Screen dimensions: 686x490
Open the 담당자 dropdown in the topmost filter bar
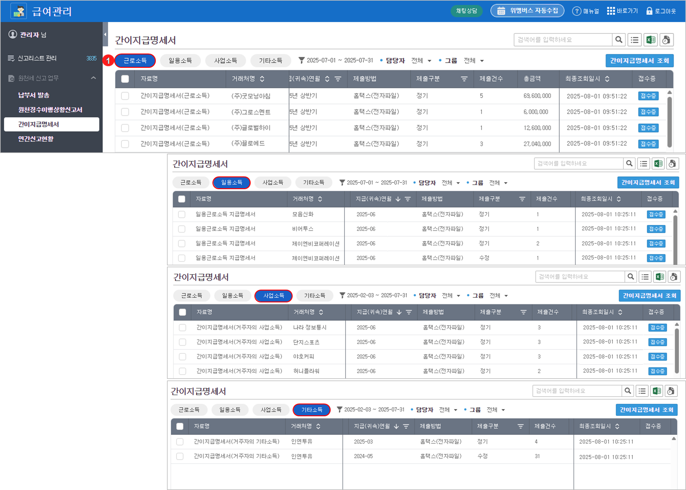421,61
